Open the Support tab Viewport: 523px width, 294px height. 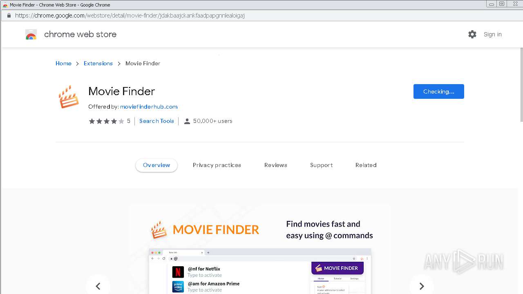pyautogui.click(x=322, y=165)
